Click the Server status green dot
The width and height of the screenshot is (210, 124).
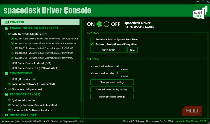pos(3,121)
